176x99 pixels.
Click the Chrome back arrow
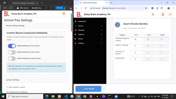tap(76, 8)
